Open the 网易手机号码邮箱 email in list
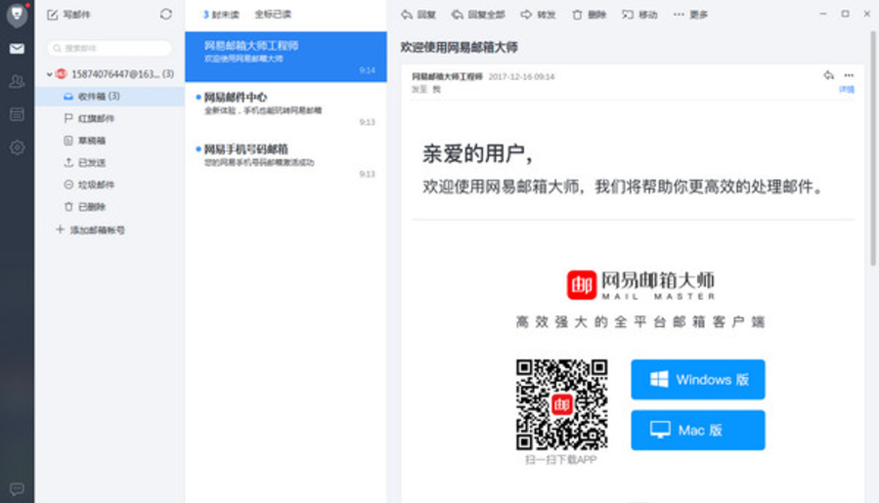Image resolution: width=879 pixels, height=503 pixels. tap(286, 161)
